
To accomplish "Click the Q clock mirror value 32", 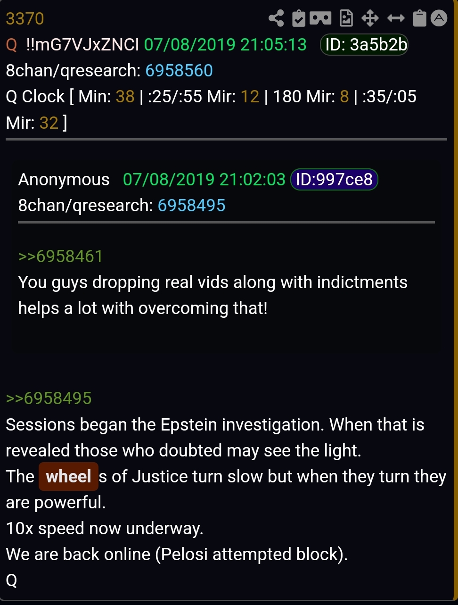I will coord(49,123).
